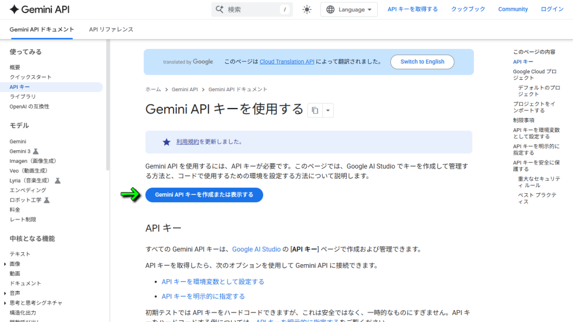573x322 pixels.
Task: Click the flask icon next to Lyria
Action: [58, 180]
